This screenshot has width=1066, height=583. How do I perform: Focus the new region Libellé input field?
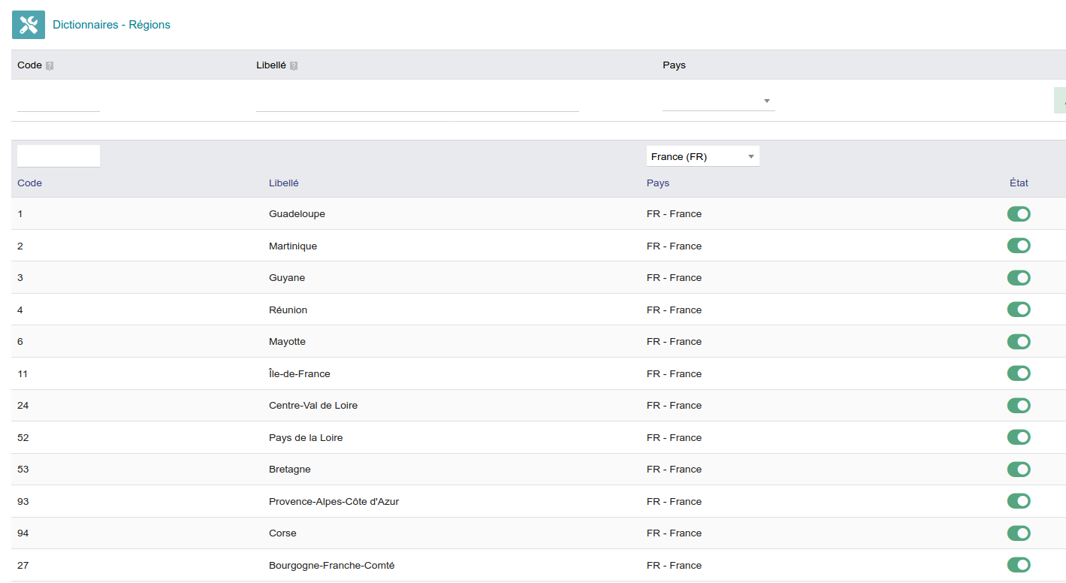[417, 101]
